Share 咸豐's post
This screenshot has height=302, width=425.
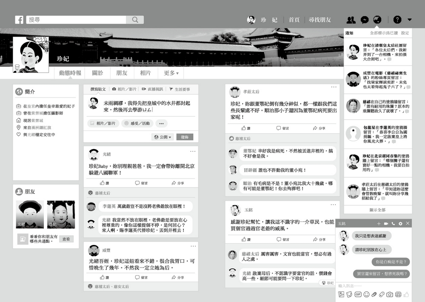pyautogui.click(x=178, y=277)
